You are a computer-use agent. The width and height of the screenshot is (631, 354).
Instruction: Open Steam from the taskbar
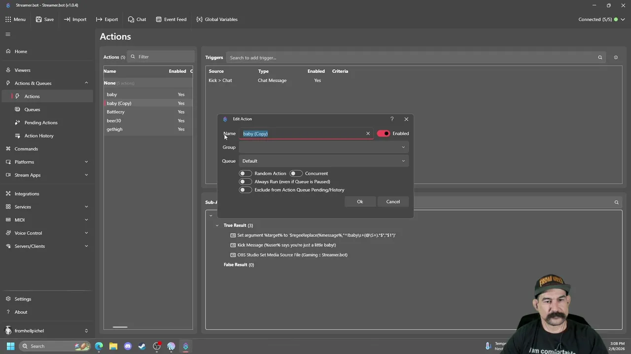tap(142, 346)
